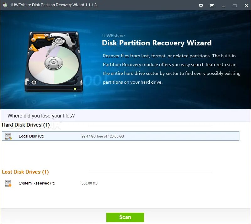Image resolution: width=251 pixels, height=224 pixels.
Task: Click the 'IUWEshare' brand text in the banner
Action: [113, 36]
